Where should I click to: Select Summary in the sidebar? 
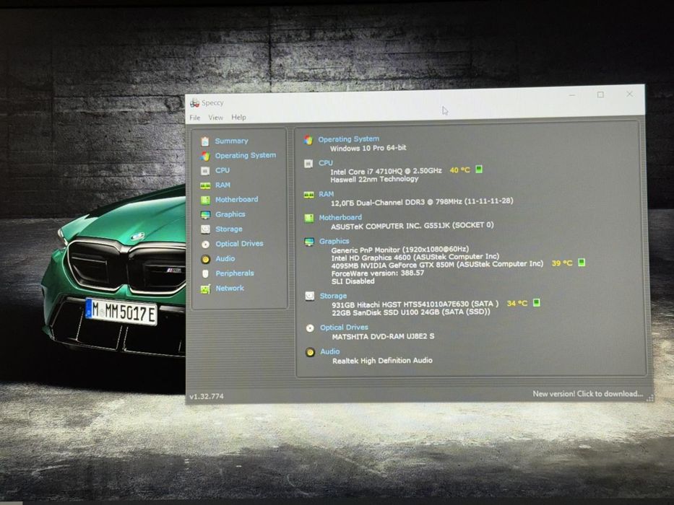pos(231,141)
